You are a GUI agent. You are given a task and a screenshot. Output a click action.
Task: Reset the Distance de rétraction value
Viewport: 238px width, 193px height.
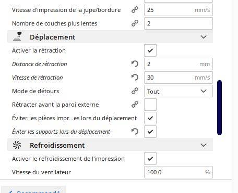pos(135,64)
